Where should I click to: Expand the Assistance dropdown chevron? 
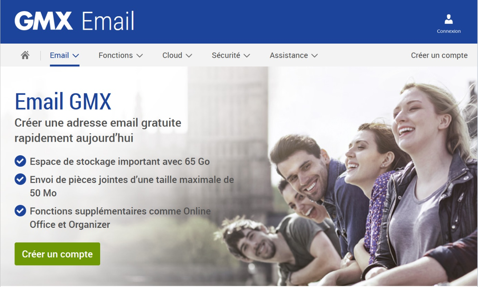point(314,56)
